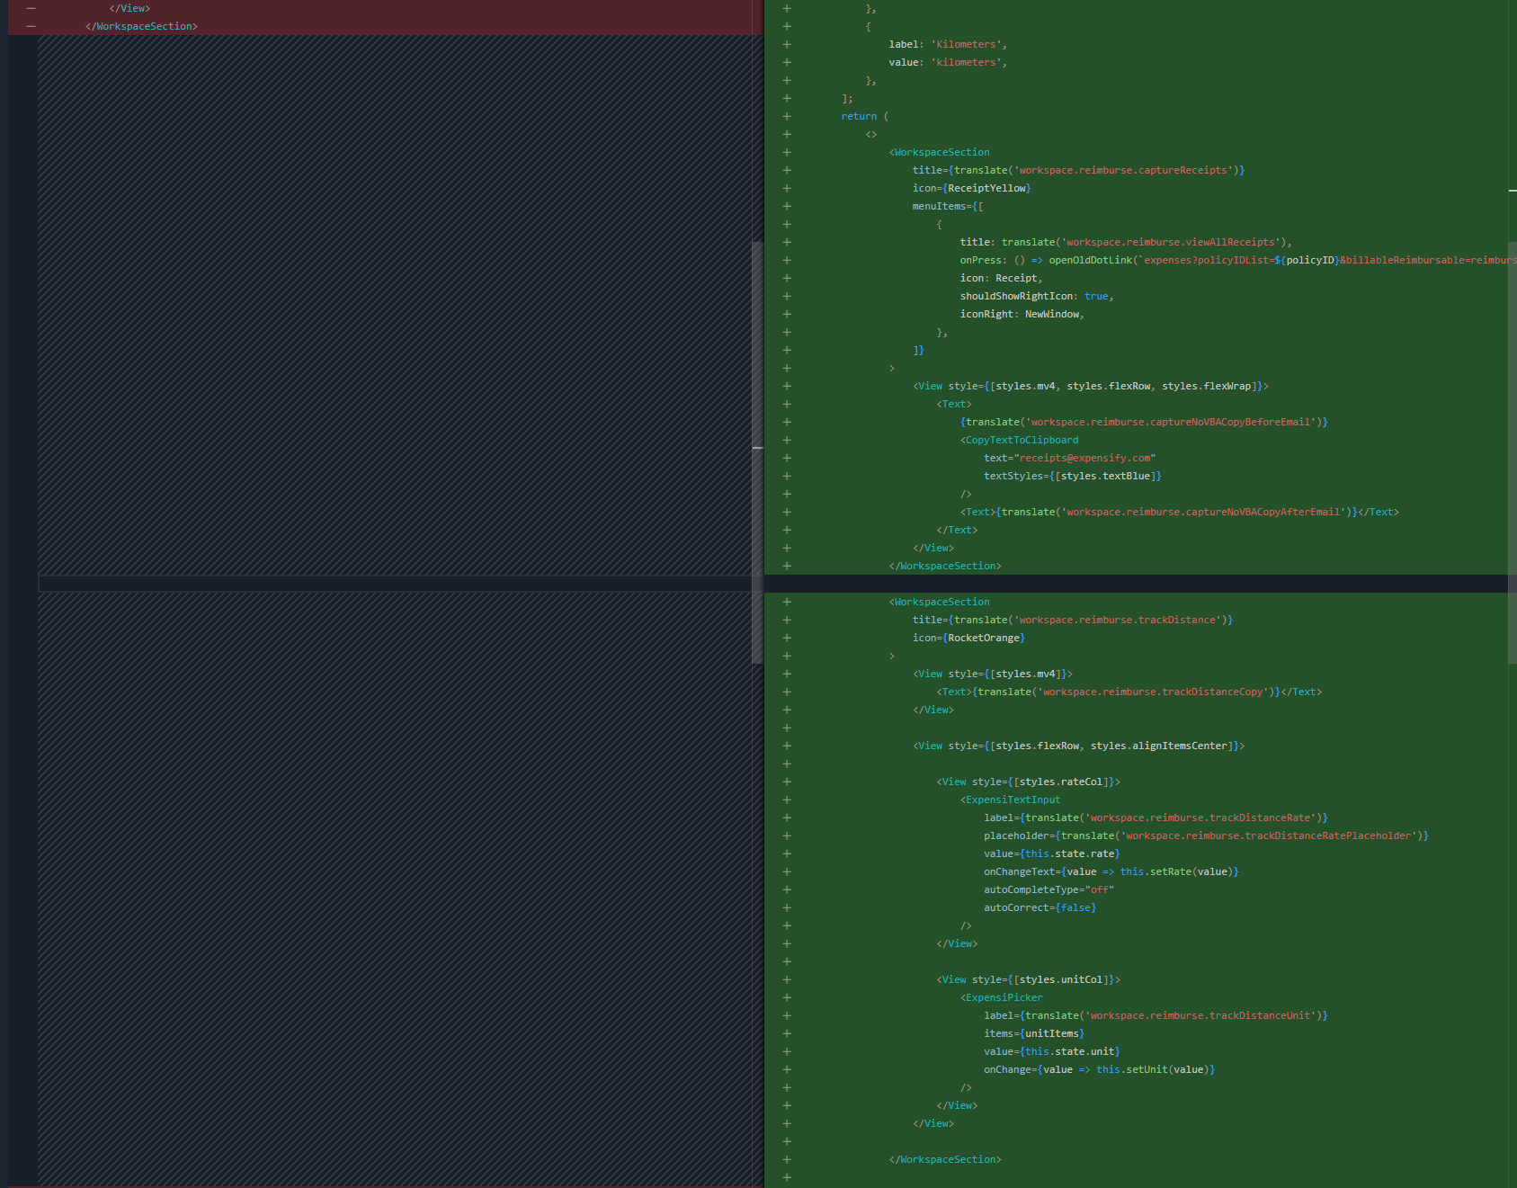Click the plus marker beside onChangeText setRate line
This screenshot has width=1517, height=1188.
point(787,871)
